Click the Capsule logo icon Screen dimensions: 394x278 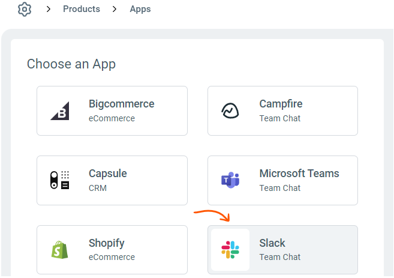click(60, 180)
